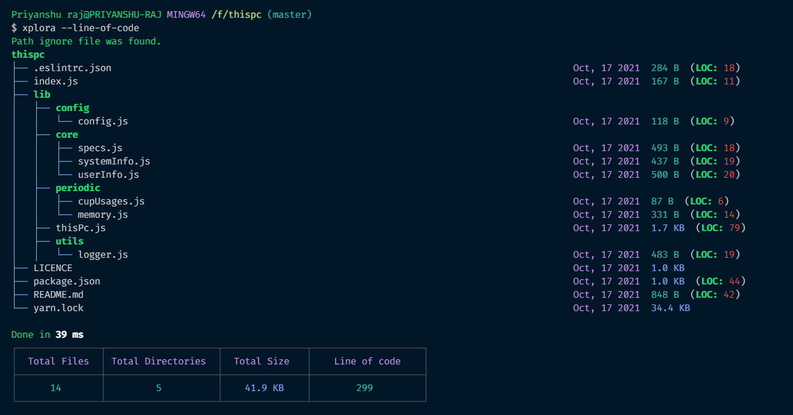Viewport: 793px width, 415px height.
Task: Click the total files value 14
Action: click(x=56, y=388)
